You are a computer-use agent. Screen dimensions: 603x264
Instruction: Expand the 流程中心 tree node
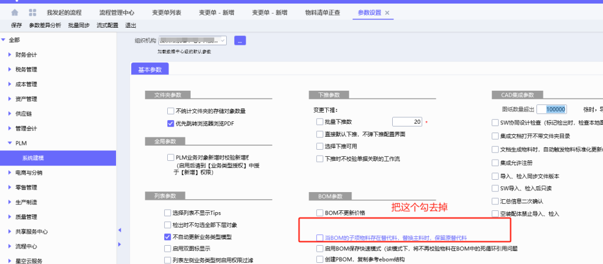tap(10, 246)
